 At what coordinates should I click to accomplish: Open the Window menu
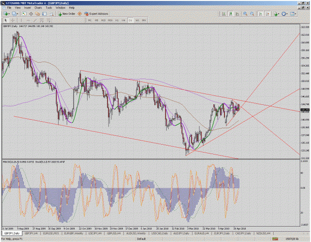(60, 8)
